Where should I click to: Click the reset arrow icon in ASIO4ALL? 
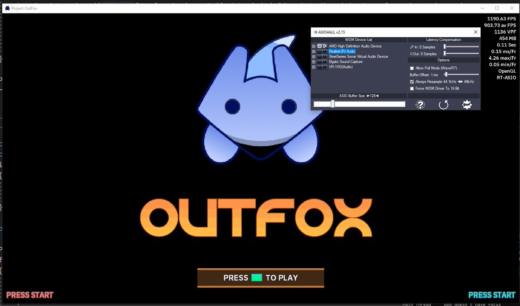(443, 104)
